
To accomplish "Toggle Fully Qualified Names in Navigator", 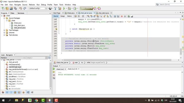I will click(24, 92).
